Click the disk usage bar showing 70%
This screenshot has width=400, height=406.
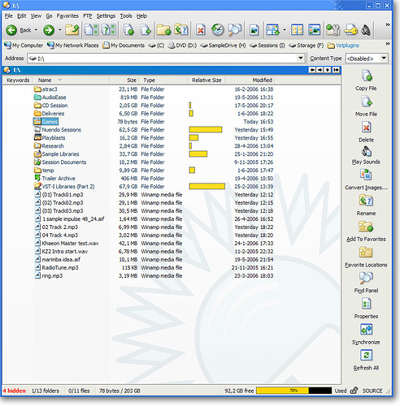pos(293,391)
